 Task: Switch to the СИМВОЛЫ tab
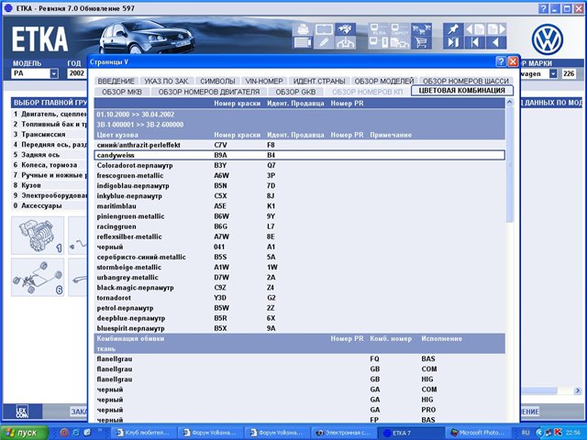[217, 81]
